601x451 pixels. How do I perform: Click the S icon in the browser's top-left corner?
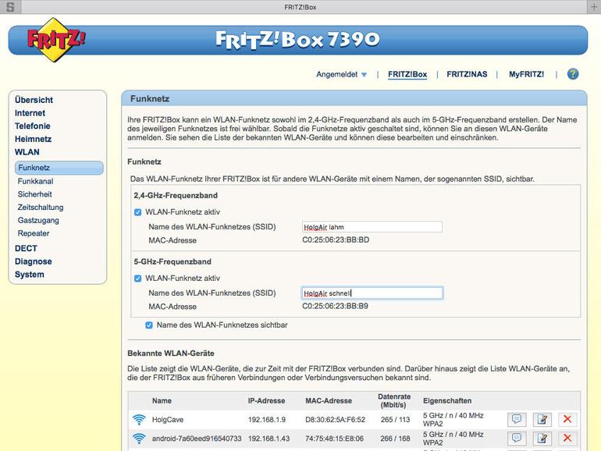tap(10, 6)
